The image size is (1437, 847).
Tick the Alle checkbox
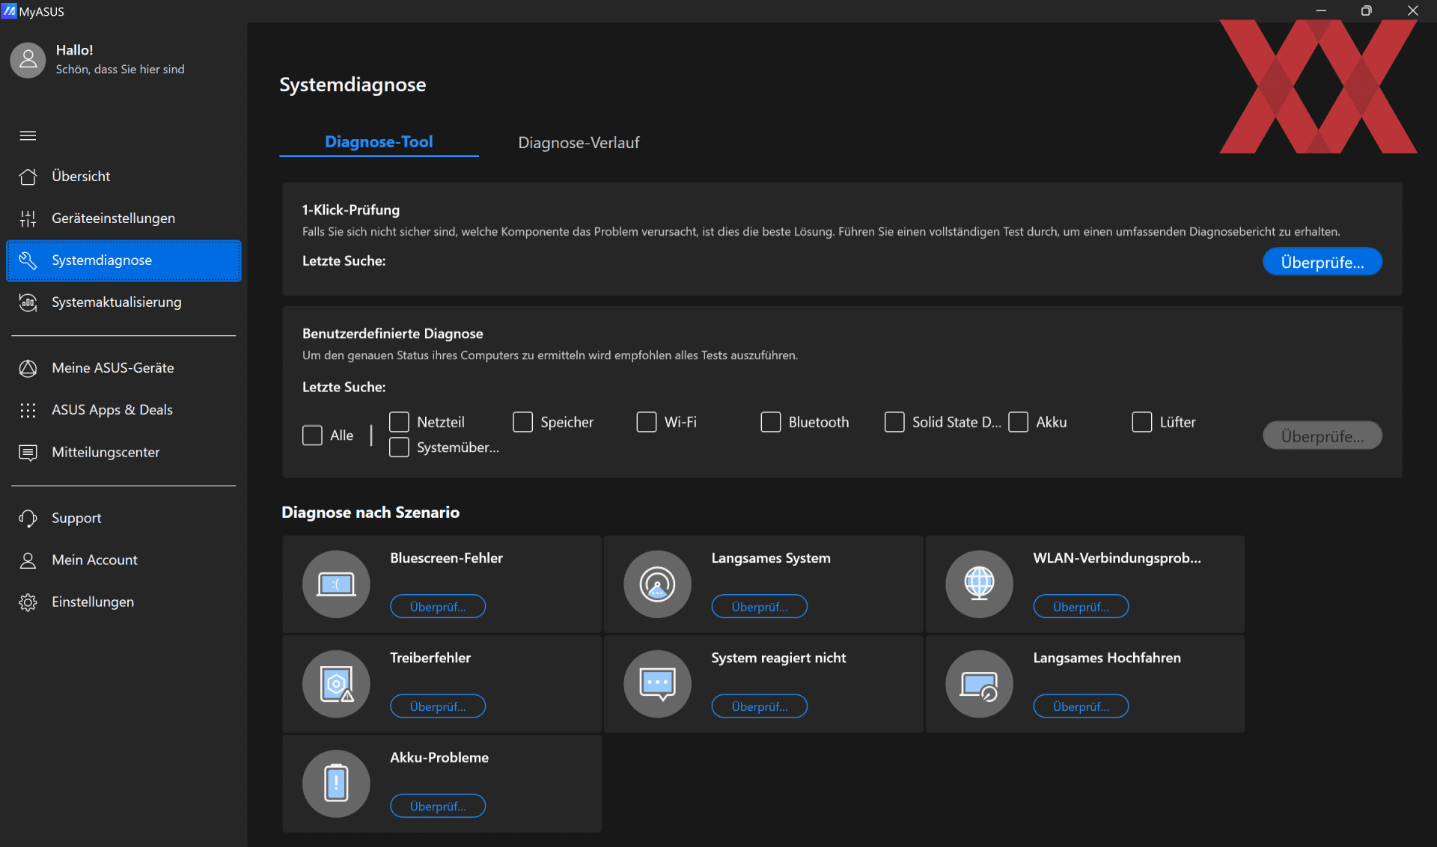[x=312, y=435]
